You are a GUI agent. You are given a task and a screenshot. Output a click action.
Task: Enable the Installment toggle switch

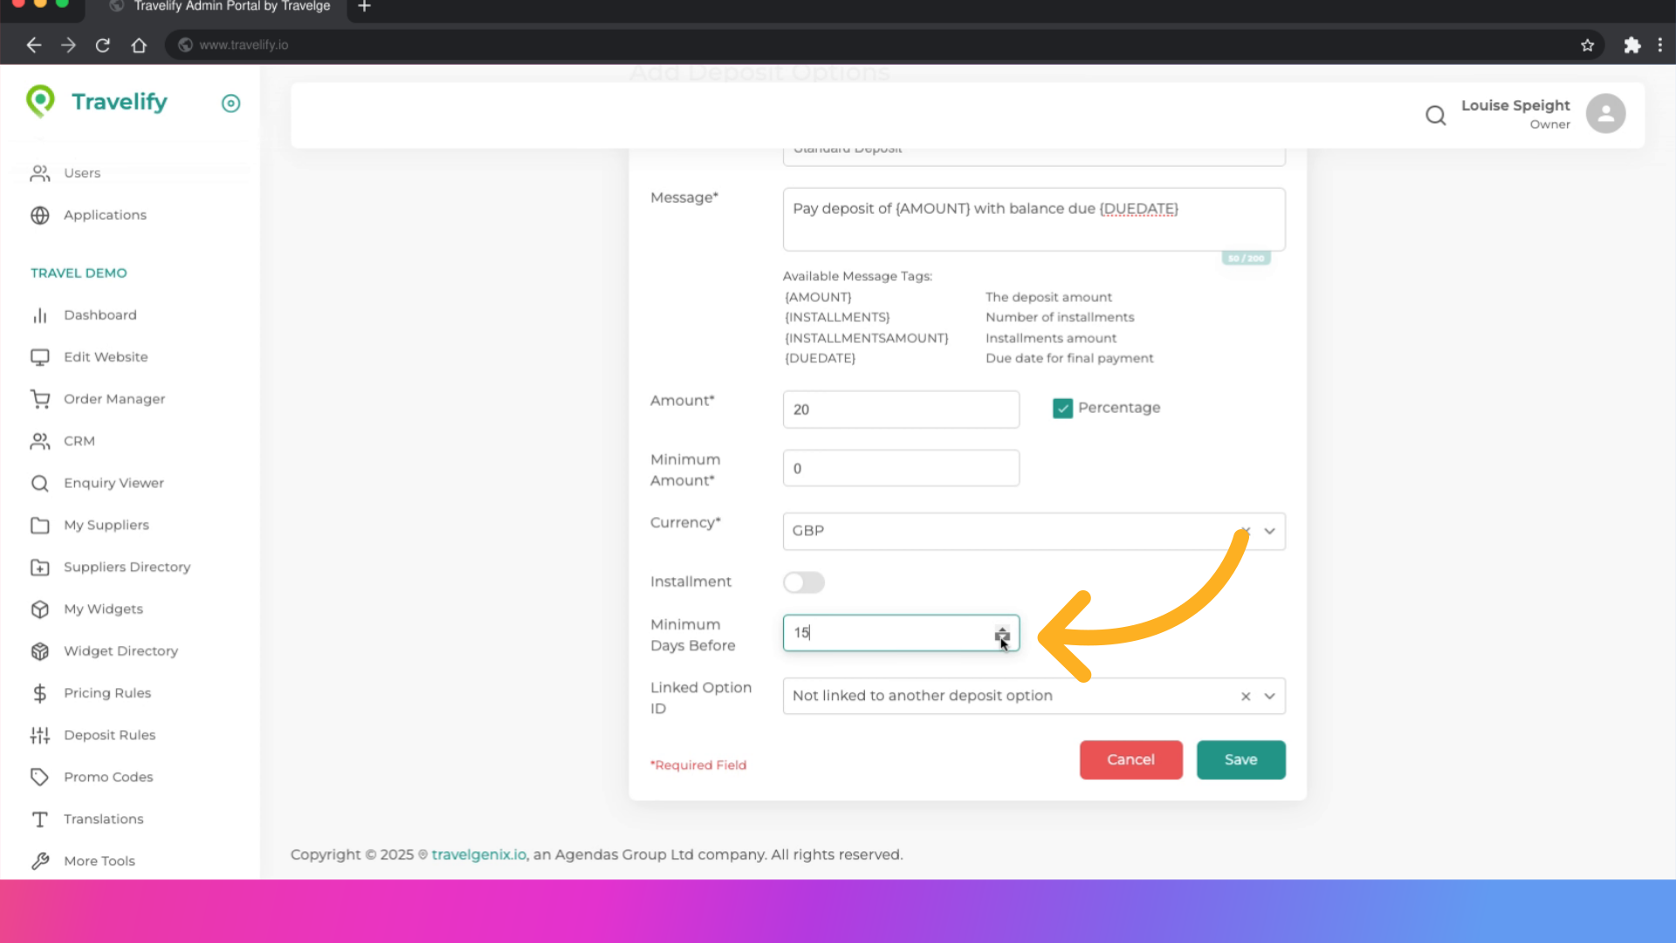tap(803, 582)
